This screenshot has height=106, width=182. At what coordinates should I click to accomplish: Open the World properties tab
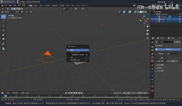(152, 61)
